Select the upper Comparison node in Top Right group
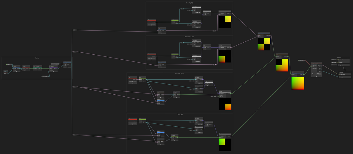 (x=197, y=9)
